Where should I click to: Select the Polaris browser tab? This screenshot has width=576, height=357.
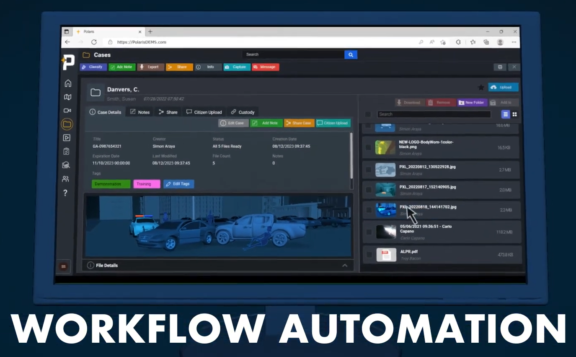pos(108,31)
